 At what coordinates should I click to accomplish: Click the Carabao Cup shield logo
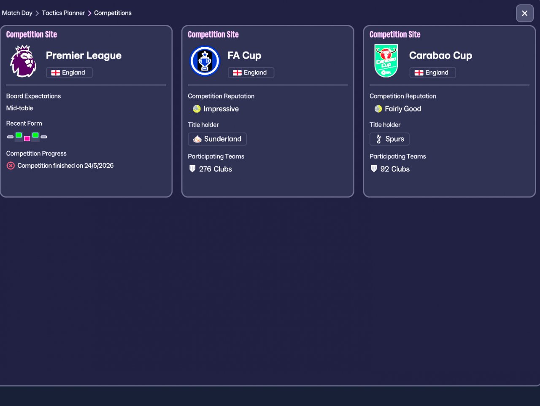pyautogui.click(x=386, y=61)
